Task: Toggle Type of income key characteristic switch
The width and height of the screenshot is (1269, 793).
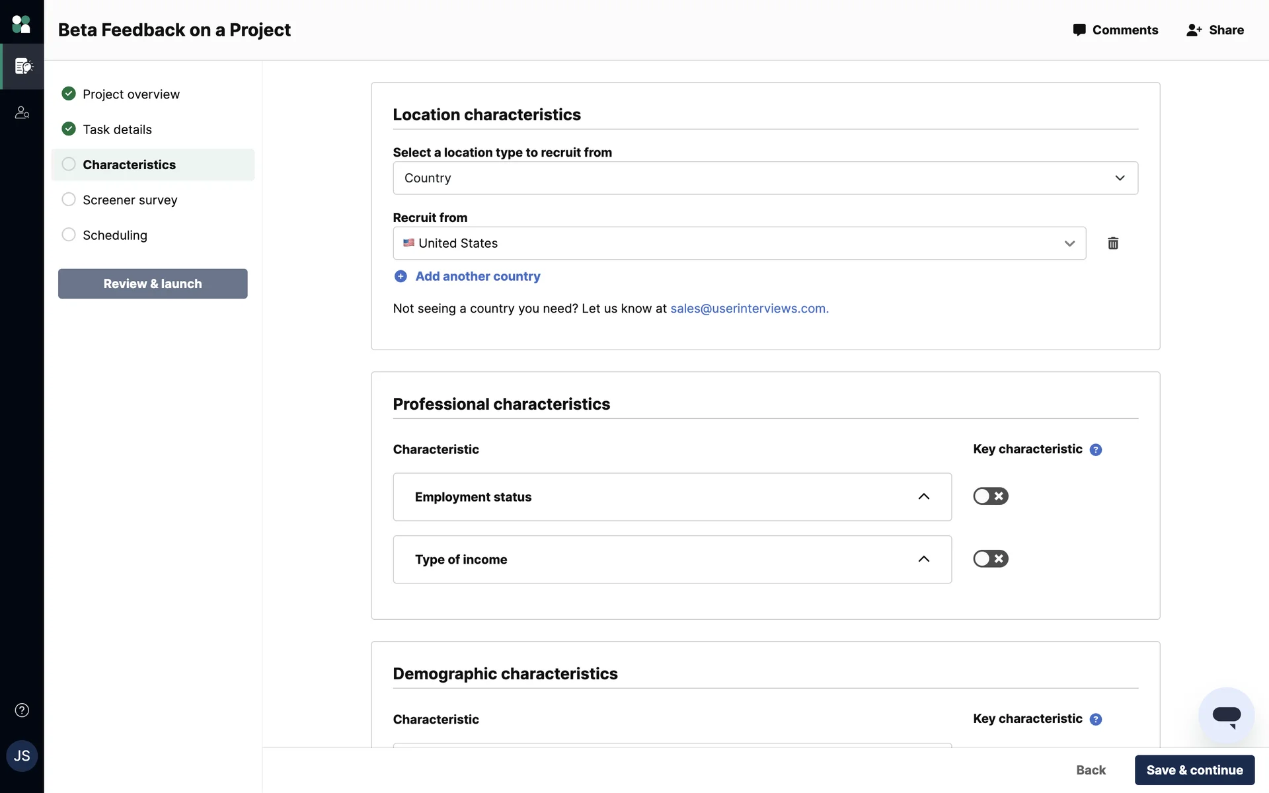Action: [990, 559]
